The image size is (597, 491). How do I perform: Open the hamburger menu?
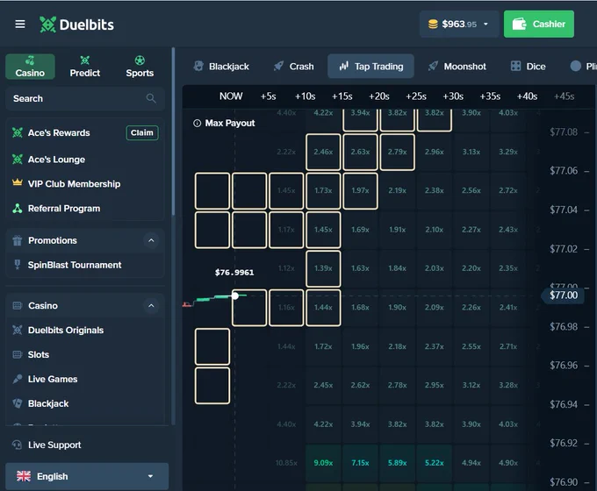(20, 25)
